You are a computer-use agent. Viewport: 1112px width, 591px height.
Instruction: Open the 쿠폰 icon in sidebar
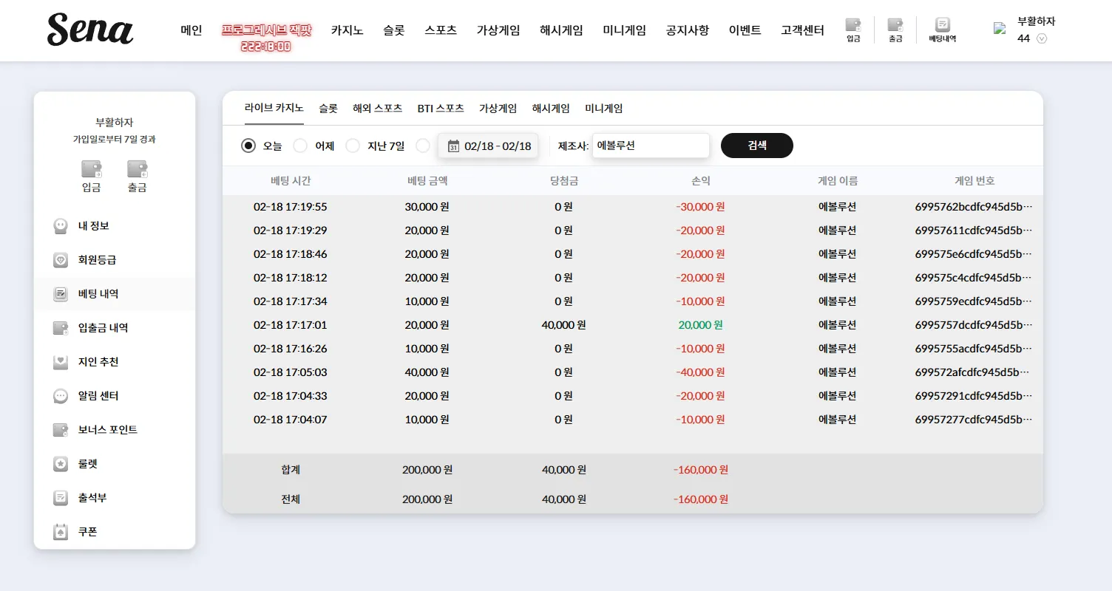pos(61,532)
